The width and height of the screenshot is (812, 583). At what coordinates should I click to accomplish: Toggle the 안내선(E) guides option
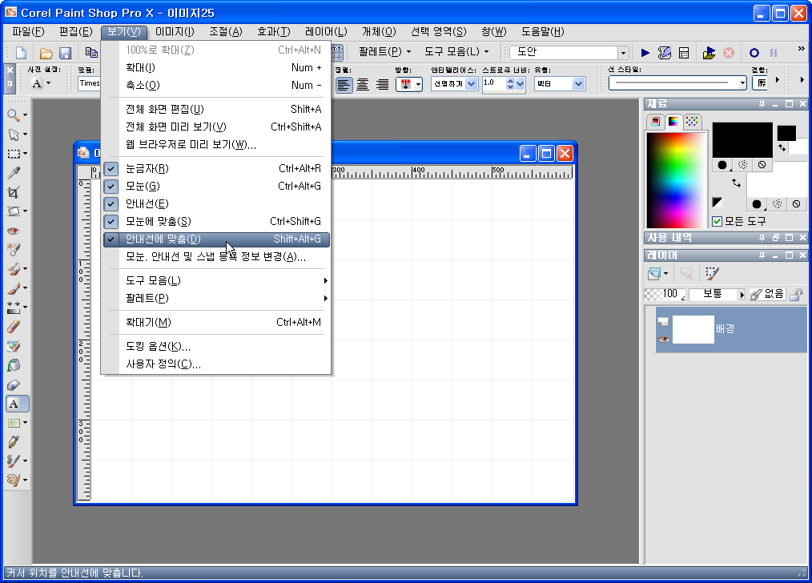coord(216,203)
